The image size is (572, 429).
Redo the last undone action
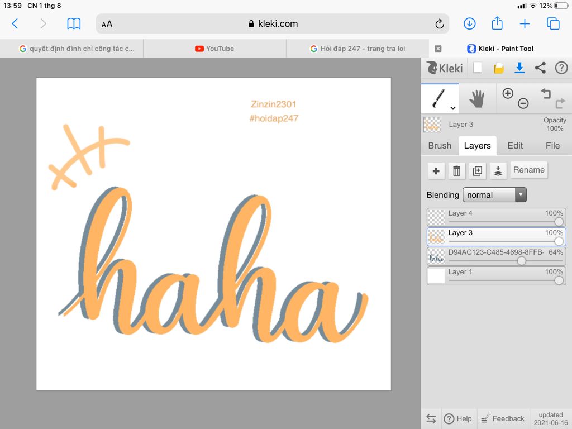click(560, 103)
